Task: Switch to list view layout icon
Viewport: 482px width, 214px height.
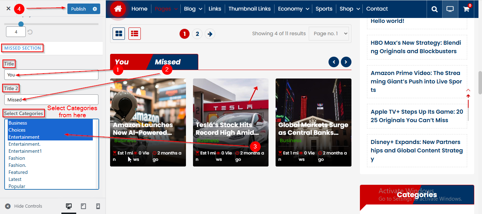Action: 134,33
